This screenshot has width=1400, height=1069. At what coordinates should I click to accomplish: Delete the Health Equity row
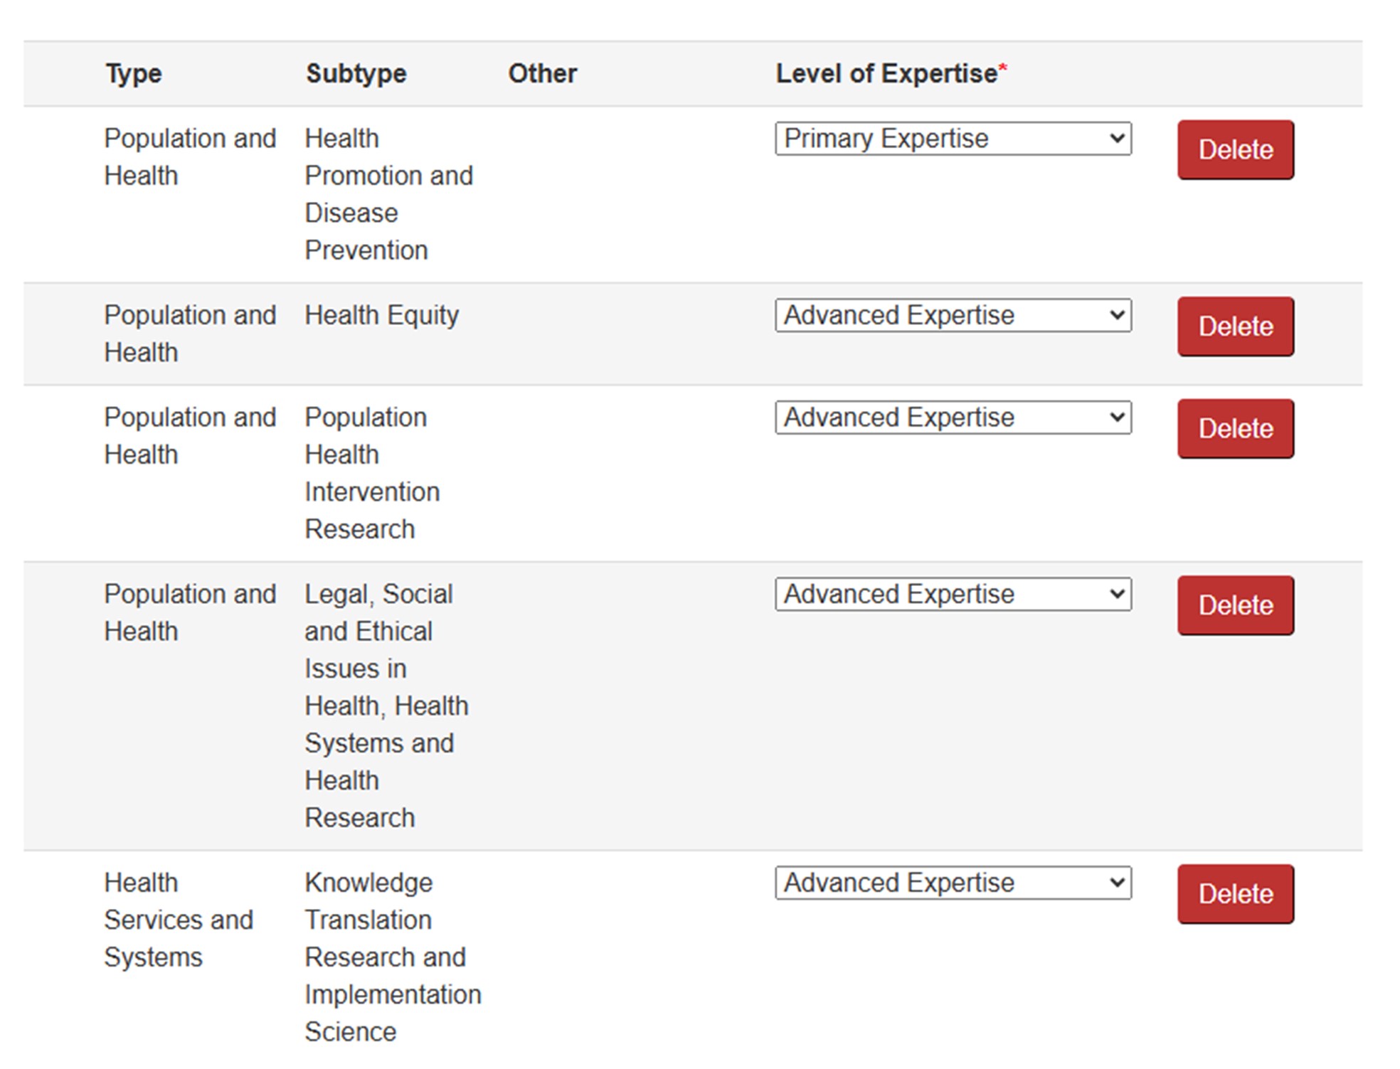pos(1235,326)
